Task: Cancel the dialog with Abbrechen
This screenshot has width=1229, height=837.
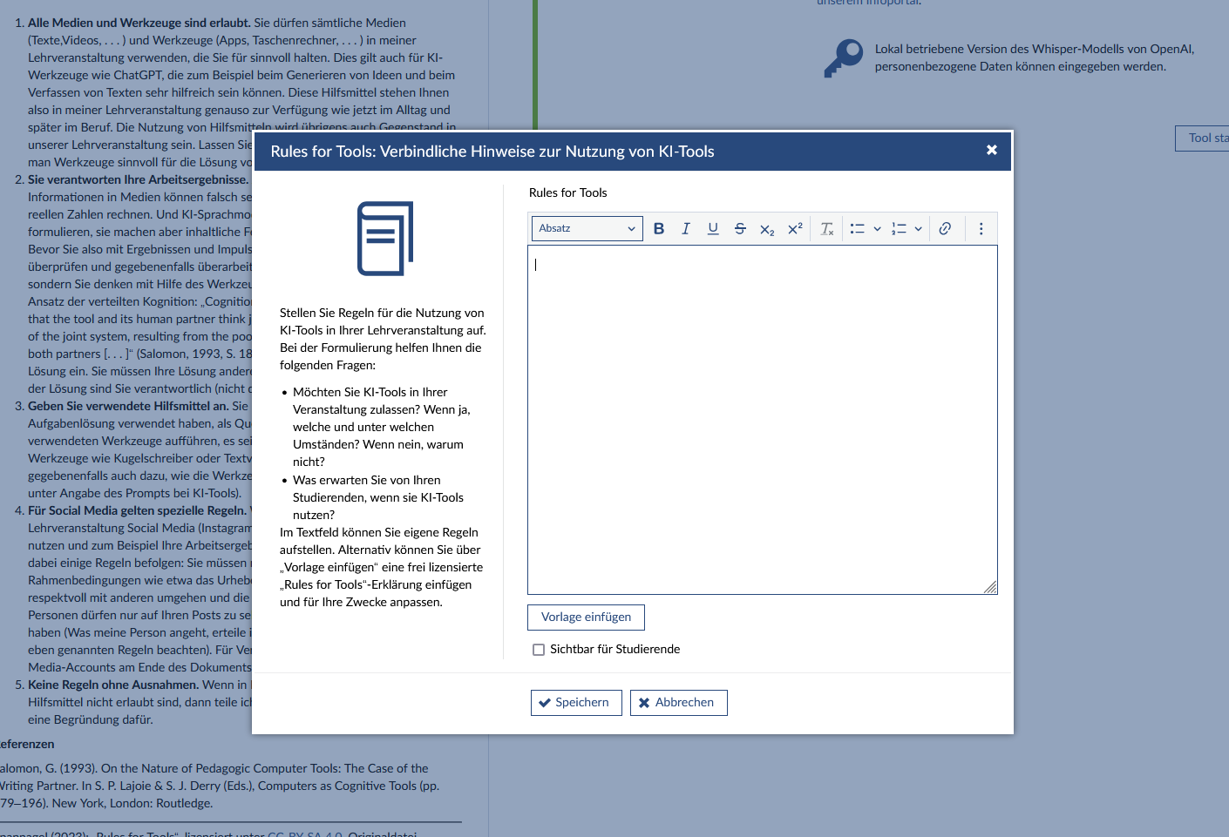Action: coord(679,703)
